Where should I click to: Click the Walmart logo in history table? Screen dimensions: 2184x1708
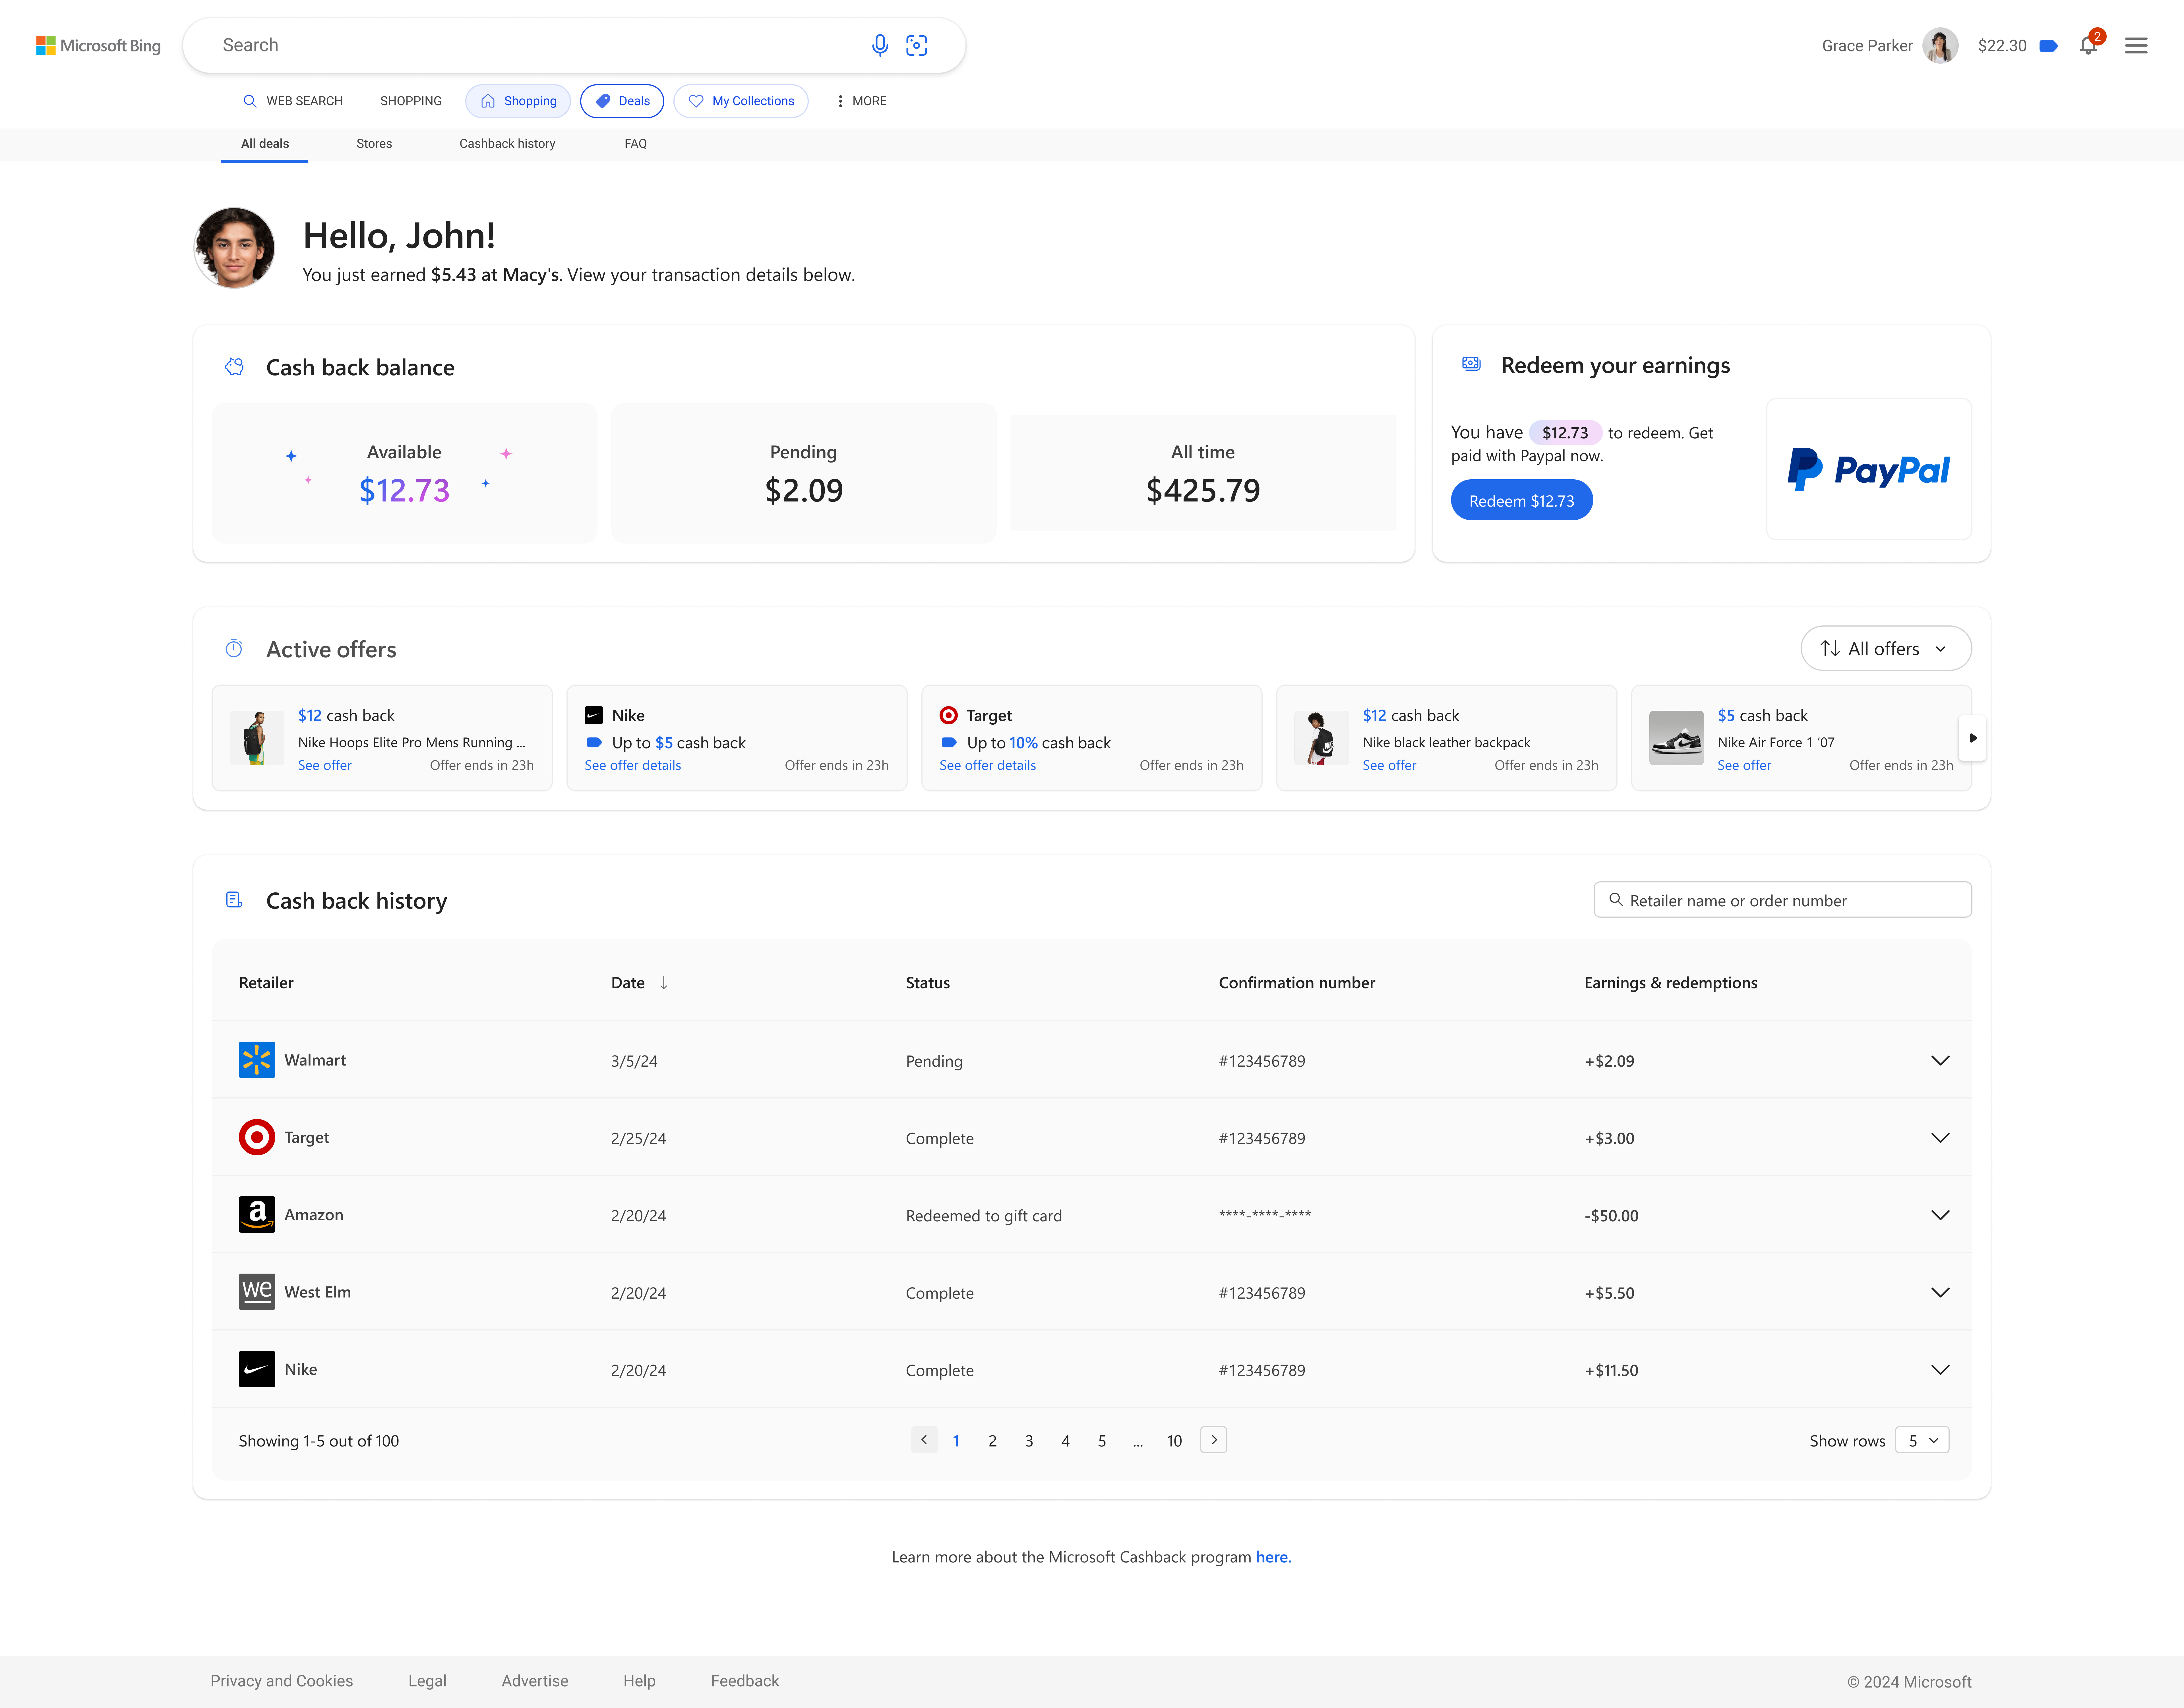[x=257, y=1060]
